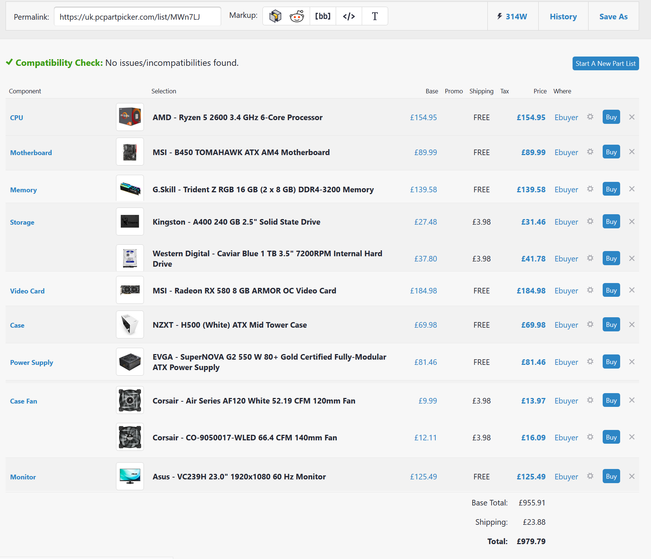Image resolution: width=651 pixels, height=559 pixels.
Task: Buy the Asus VC239H monitor
Action: (611, 476)
